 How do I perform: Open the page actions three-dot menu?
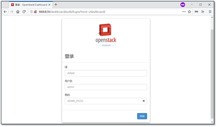click(184, 12)
